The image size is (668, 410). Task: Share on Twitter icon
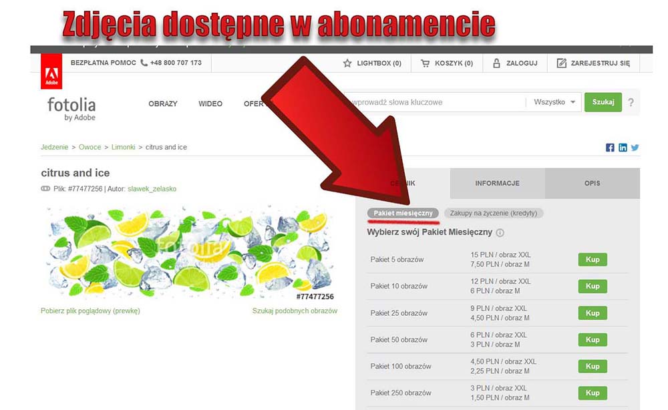coord(635,148)
